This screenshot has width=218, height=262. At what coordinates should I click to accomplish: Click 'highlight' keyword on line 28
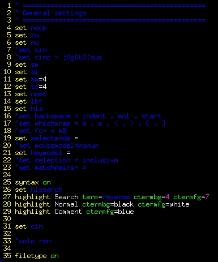coord(33,205)
